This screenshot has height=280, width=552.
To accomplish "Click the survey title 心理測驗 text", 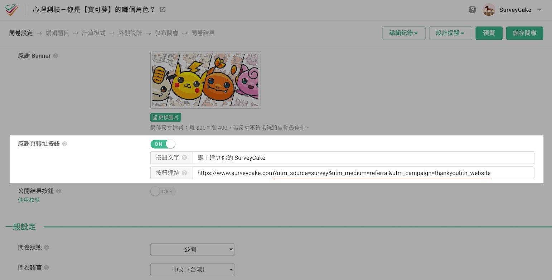I will click(94, 10).
